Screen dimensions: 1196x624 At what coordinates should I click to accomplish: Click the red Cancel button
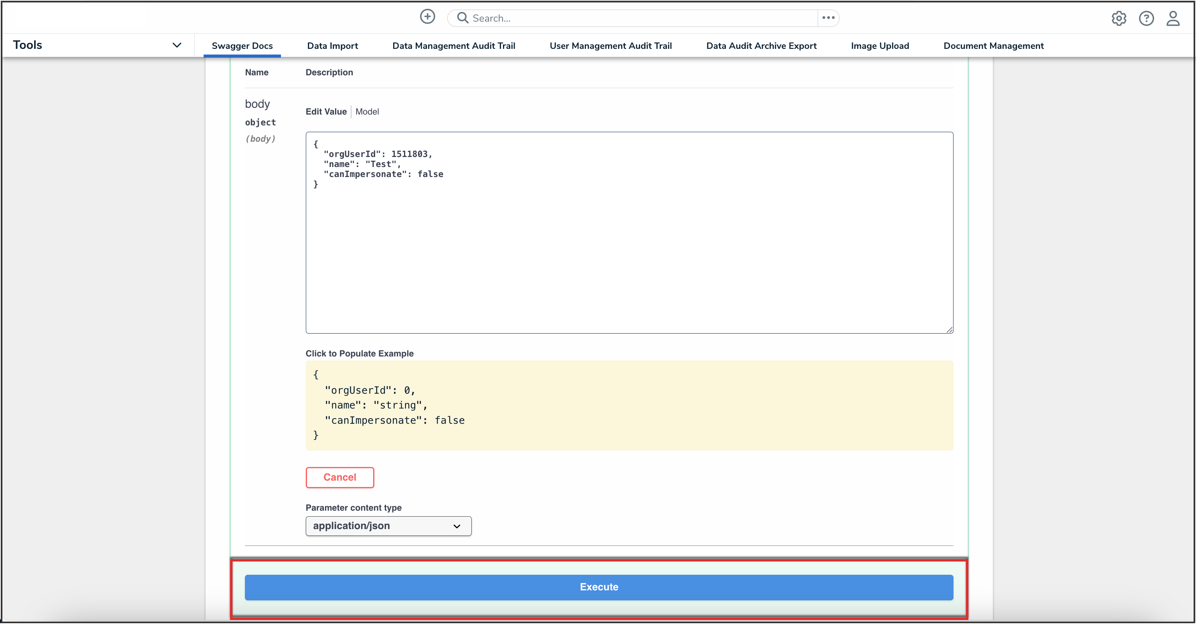339,477
